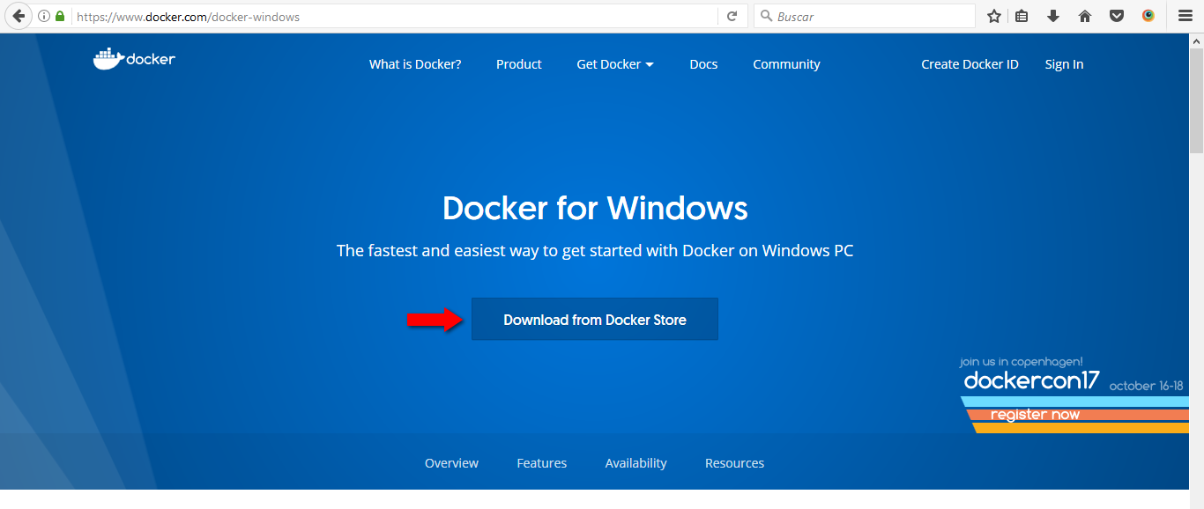The image size is (1204, 509).
Task: Switch to the Overview tab
Action: [x=451, y=463]
